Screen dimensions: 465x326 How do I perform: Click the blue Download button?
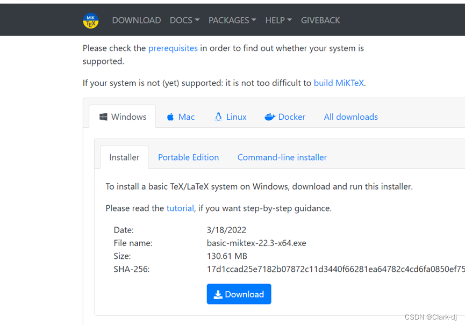[239, 294]
